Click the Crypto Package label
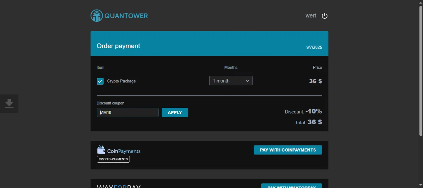 122,81
